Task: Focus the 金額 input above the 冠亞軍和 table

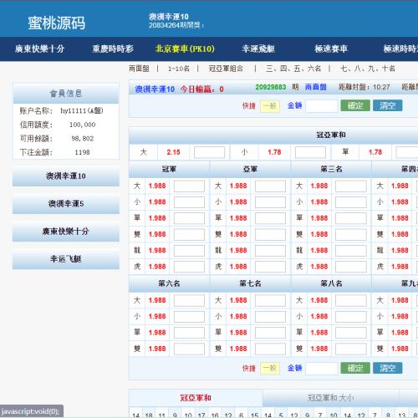Action: coord(322,106)
